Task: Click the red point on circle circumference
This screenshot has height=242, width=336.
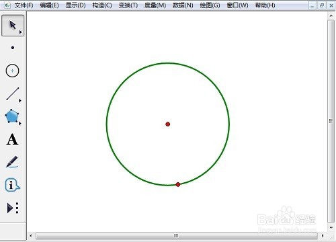Action: coord(178,184)
